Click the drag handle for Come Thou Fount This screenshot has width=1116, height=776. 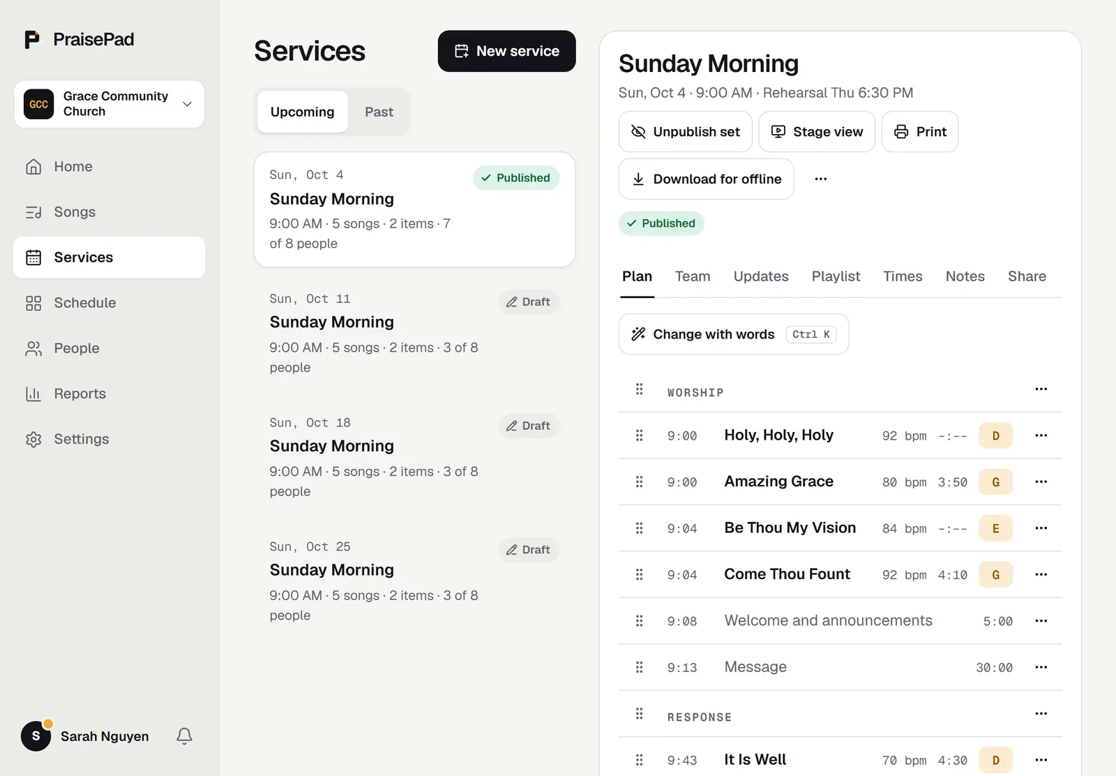pos(639,575)
